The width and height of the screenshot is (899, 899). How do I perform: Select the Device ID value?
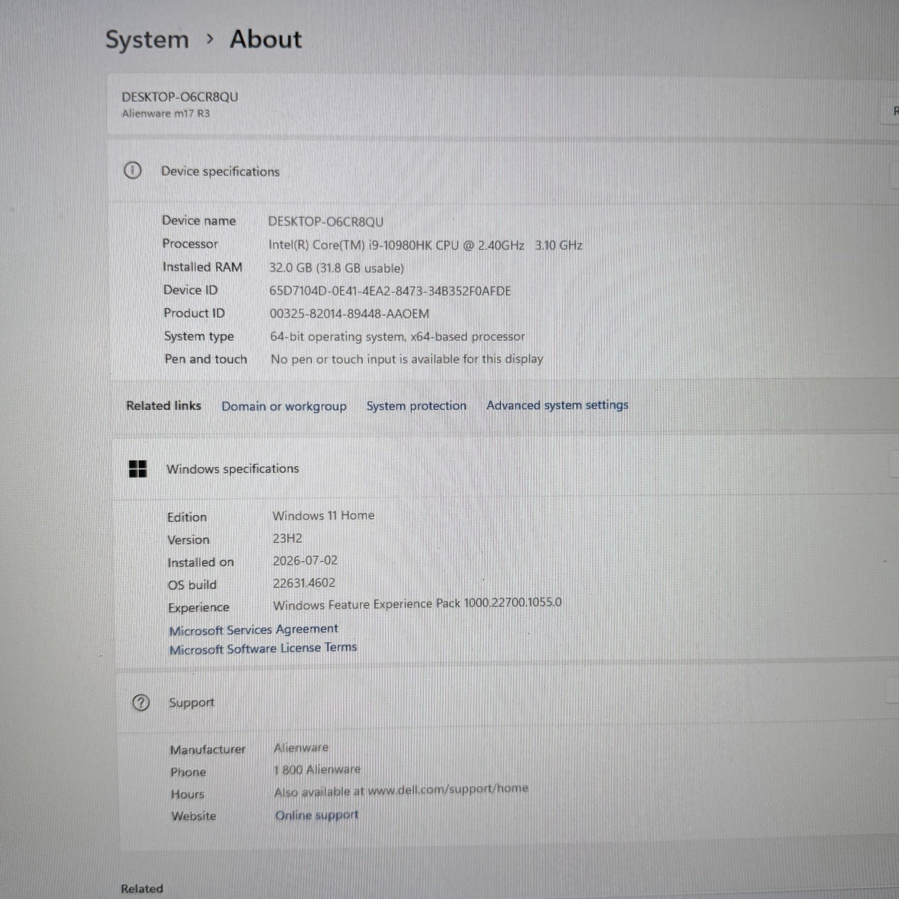(x=390, y=291)
